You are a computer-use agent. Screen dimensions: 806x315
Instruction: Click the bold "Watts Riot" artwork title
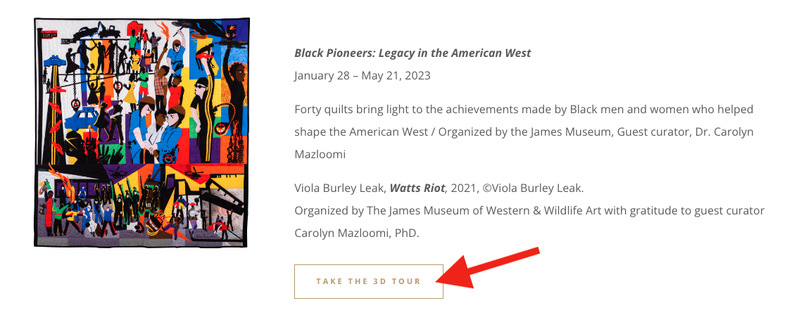tap(417, 188)
